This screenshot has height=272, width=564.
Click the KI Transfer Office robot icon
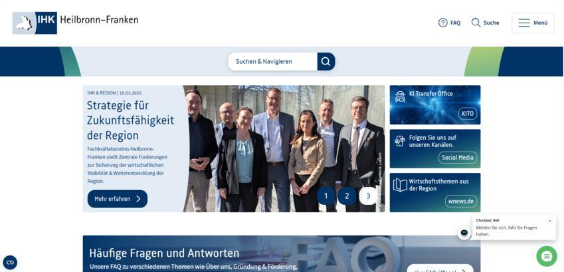click(400, 97)
